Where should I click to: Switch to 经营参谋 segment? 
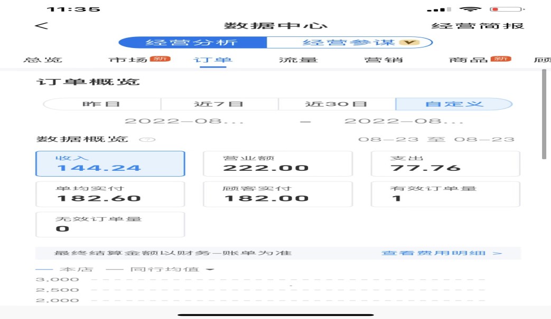tap(350, 43)
